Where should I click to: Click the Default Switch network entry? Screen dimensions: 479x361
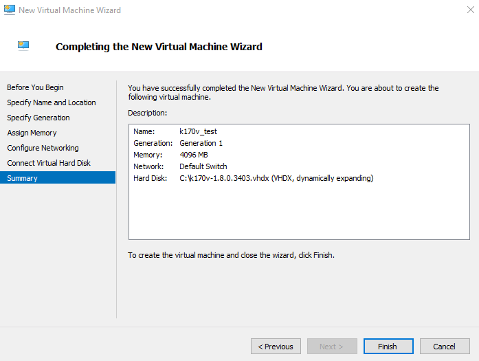pyautogui.click(x=203, y=166)
